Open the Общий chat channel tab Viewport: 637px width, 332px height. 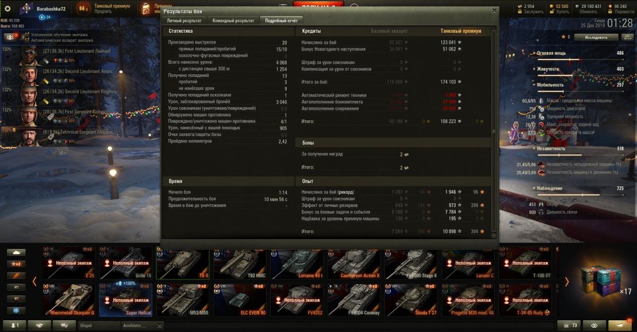[99, 326]
